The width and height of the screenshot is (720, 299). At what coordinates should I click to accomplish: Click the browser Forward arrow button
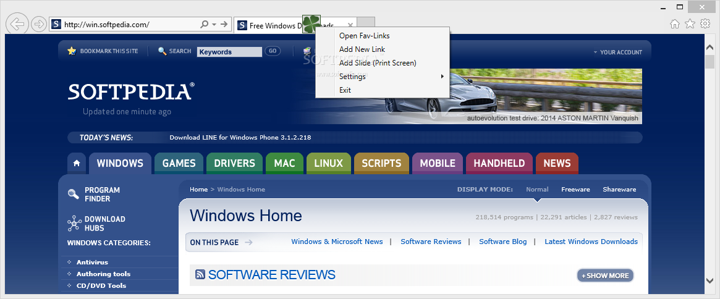pos(39,24)
